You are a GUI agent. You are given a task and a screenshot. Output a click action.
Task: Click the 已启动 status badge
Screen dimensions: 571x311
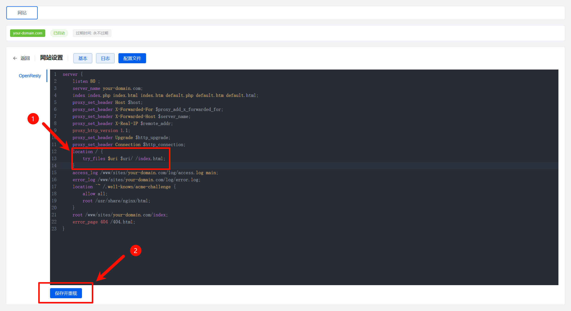coord(59,33)
